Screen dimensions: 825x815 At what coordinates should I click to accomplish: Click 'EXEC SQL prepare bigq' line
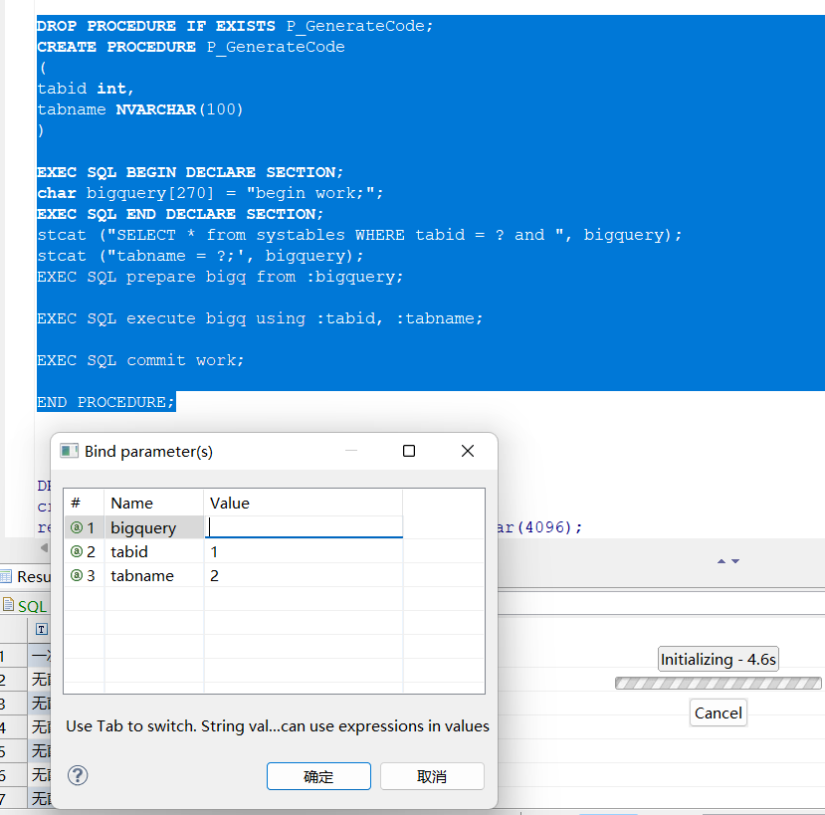(220, 277)
